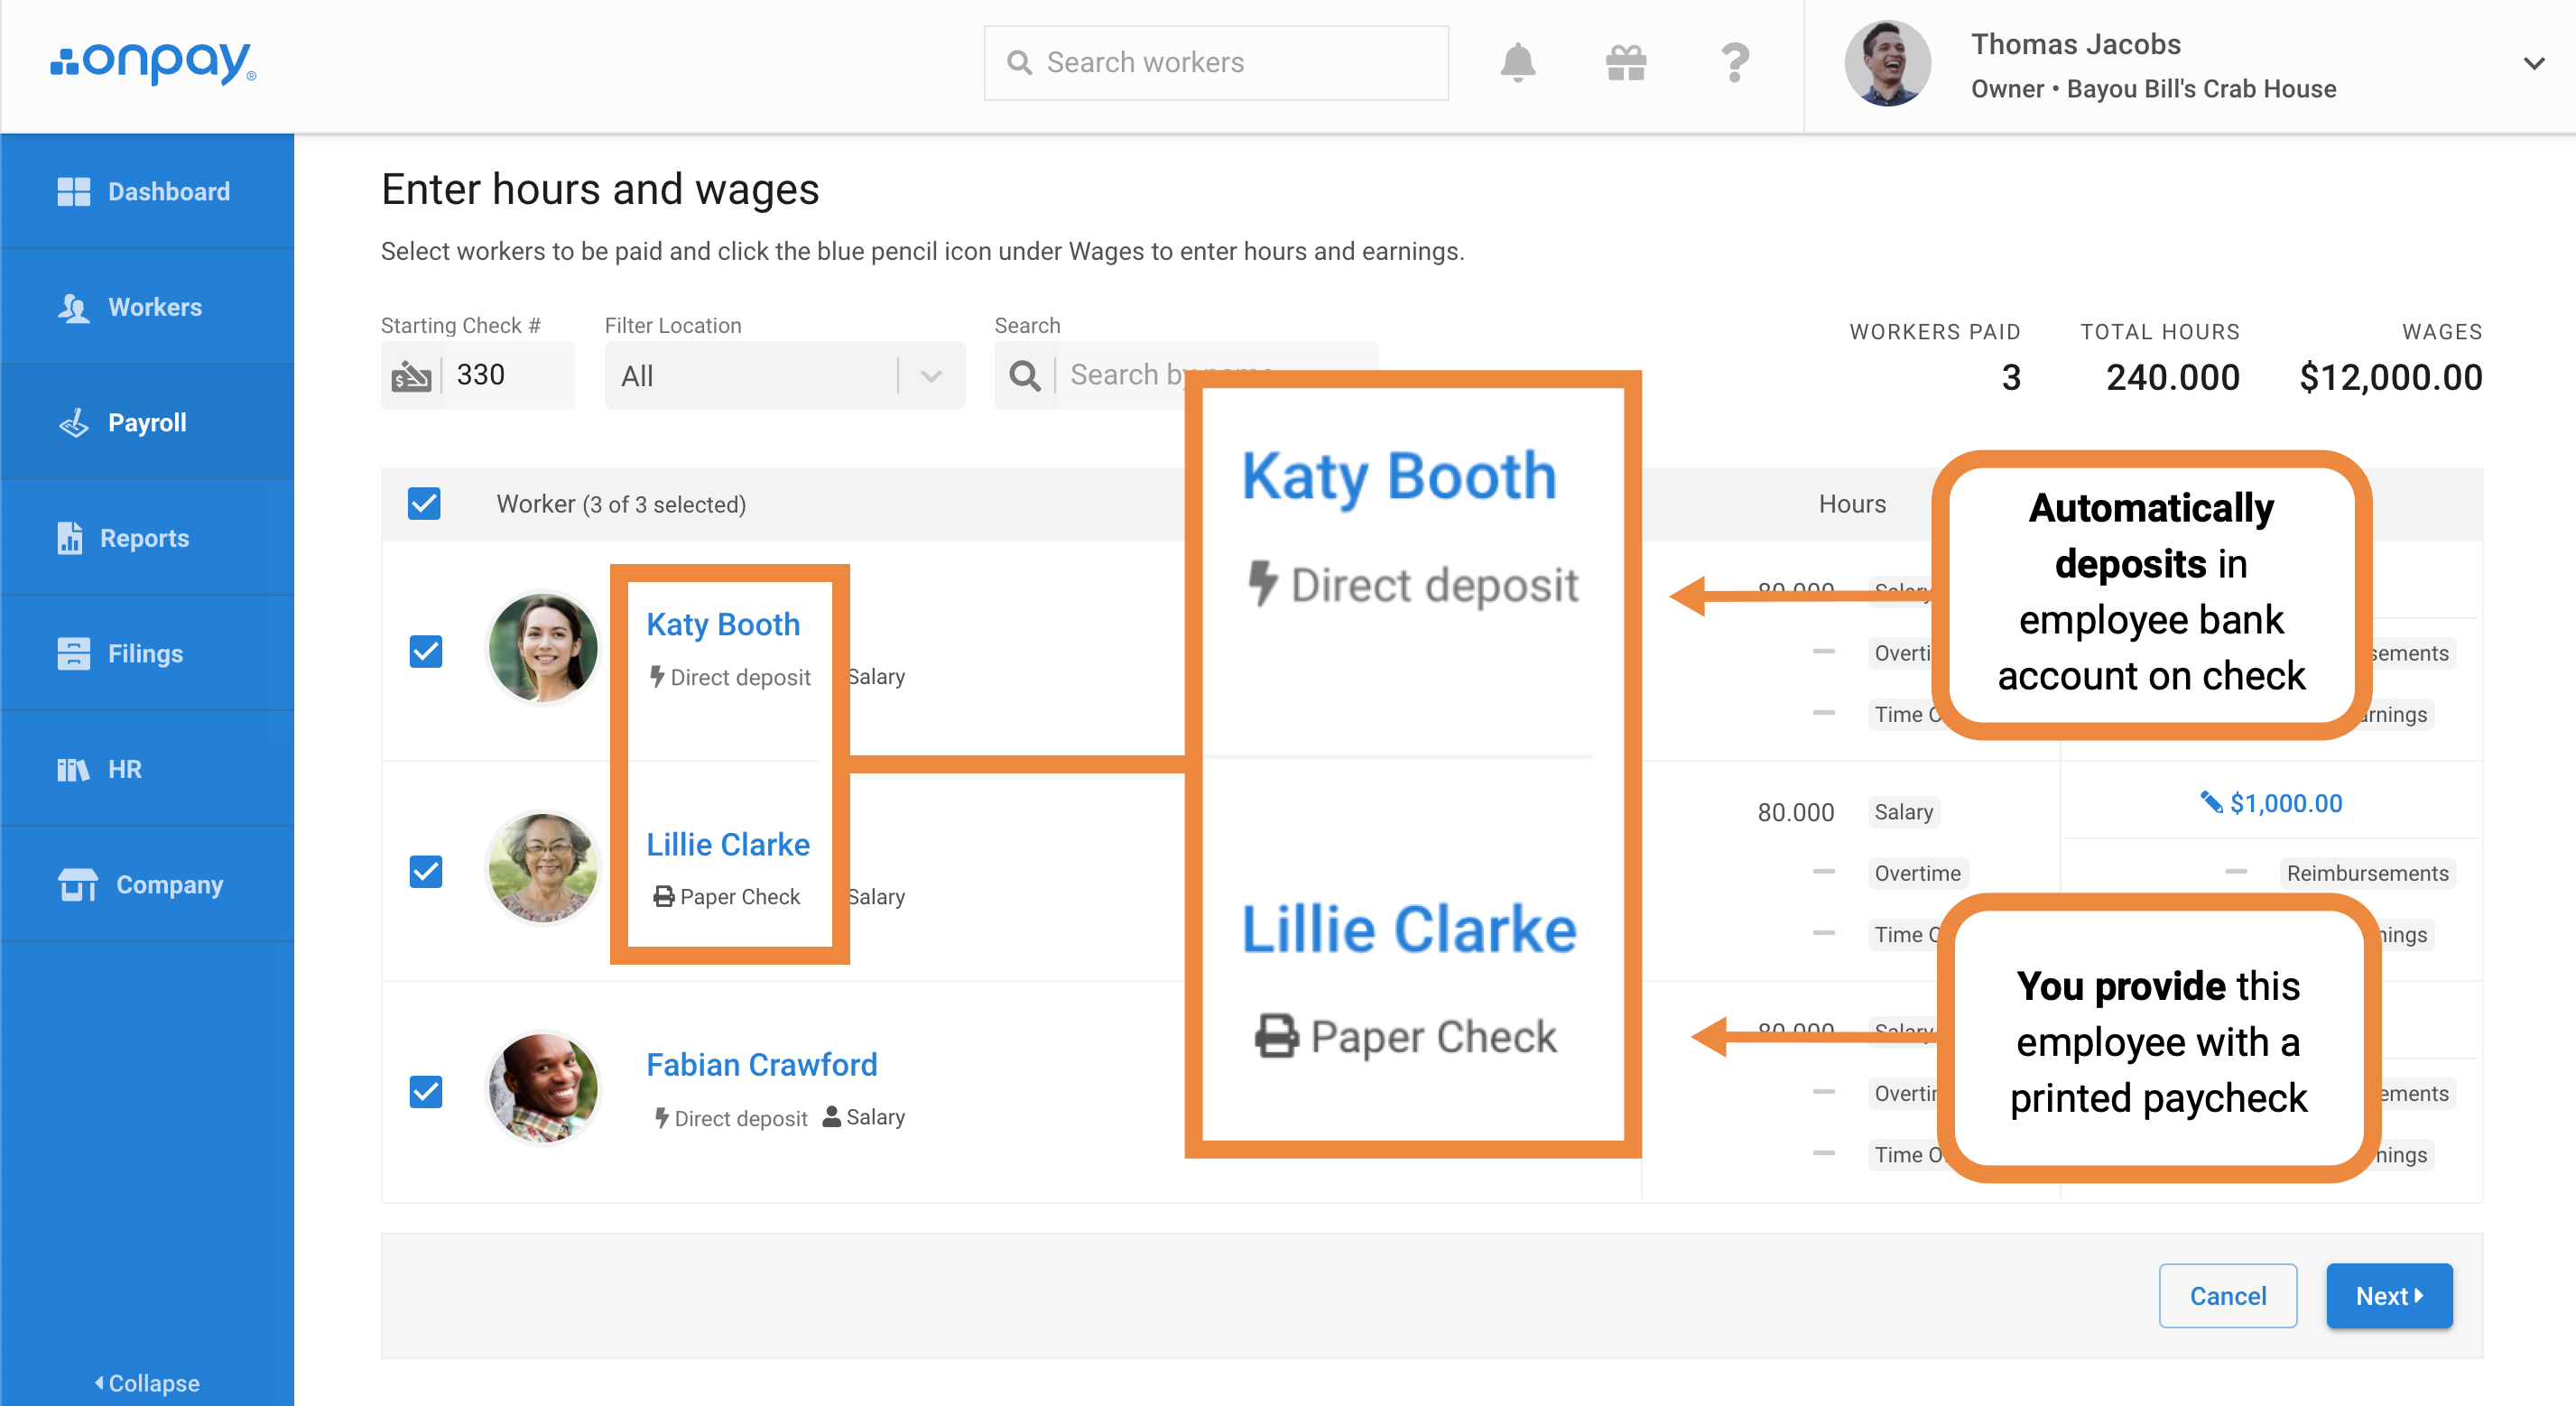2576x1406 pixels.
Task: Click the starting check number icon
Action: [x=411, y=376]
